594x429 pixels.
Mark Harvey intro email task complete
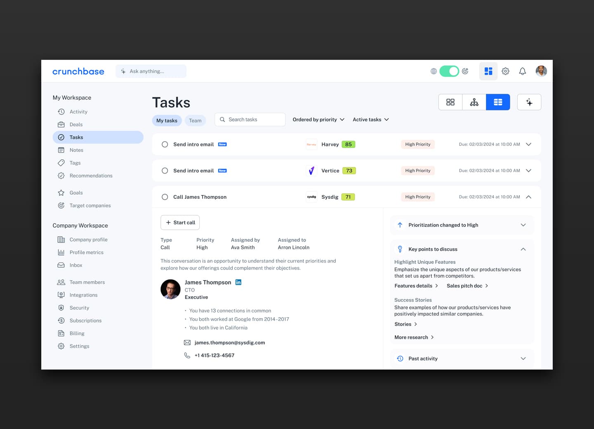pos(165,144)
